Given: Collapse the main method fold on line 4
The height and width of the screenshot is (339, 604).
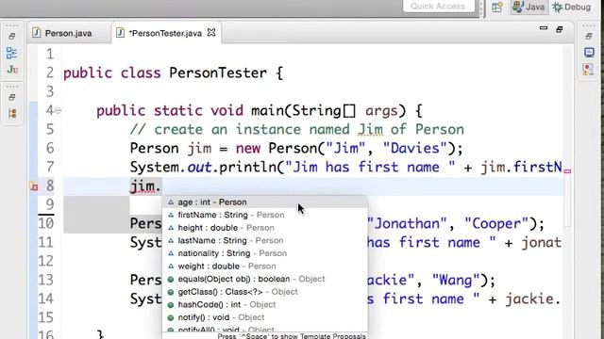Looking at the screenshot, I should click(x=59, y=111).
